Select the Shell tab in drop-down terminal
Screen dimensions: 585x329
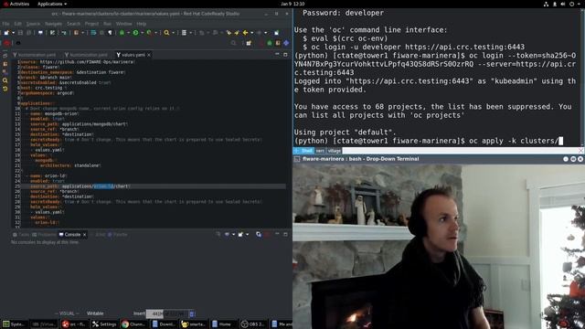pos(307,151)
